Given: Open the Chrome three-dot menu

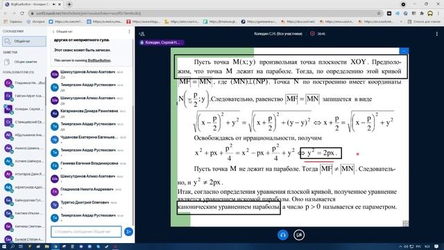Looking at the screenshot, I should coord(438,13).
